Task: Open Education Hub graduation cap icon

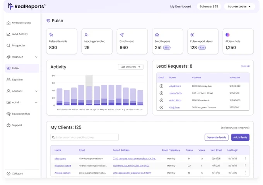Action: click(x=9, y=114)
